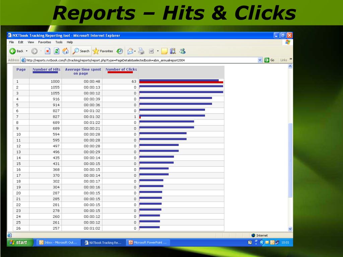The width and height of the screenshot is (343, 257).
Task: Switch to NXTbook Tracking taskbar item
Action: click(103, 243)
